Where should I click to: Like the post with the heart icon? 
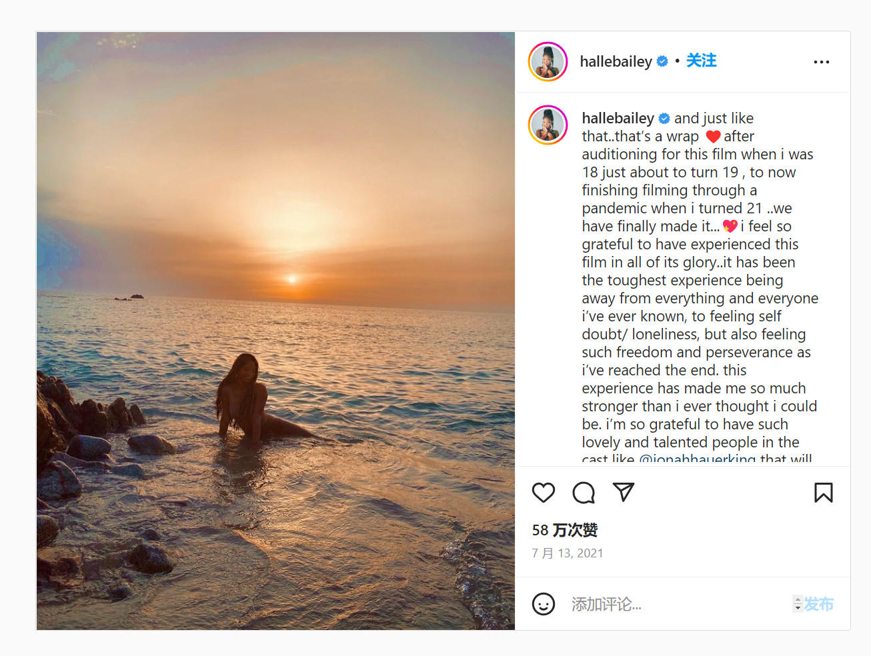544,493
